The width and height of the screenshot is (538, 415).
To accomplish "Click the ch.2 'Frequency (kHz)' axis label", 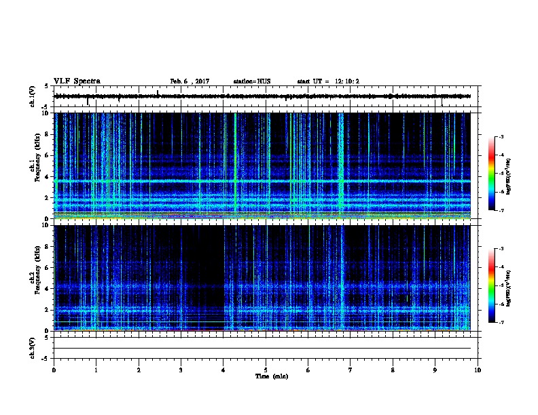I will pos(37,270).
